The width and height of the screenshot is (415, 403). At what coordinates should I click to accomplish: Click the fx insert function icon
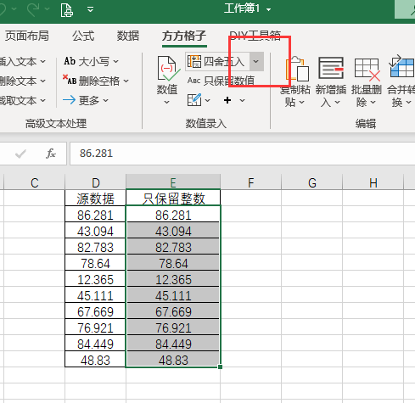point(51,154)
